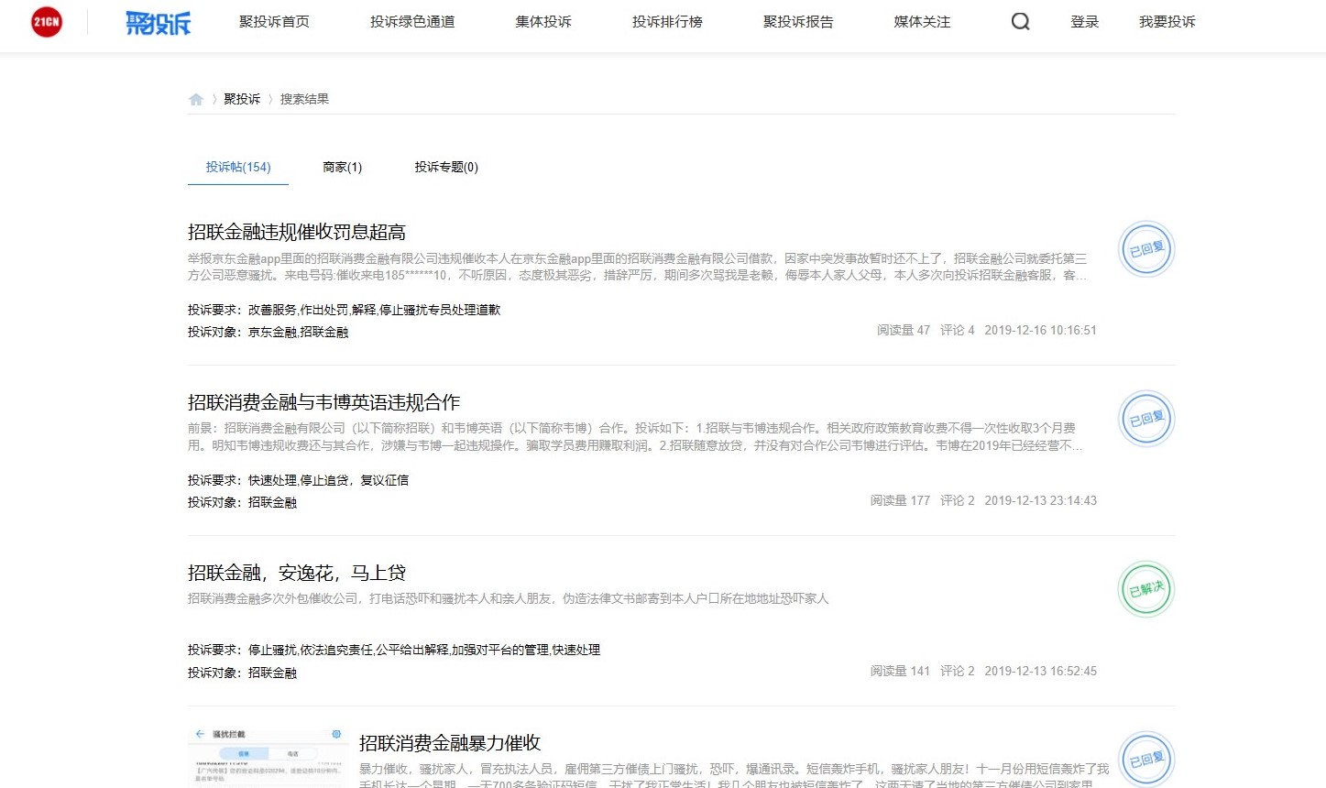
Task: Click 阅读量 141 count
Action: (900, 671)
